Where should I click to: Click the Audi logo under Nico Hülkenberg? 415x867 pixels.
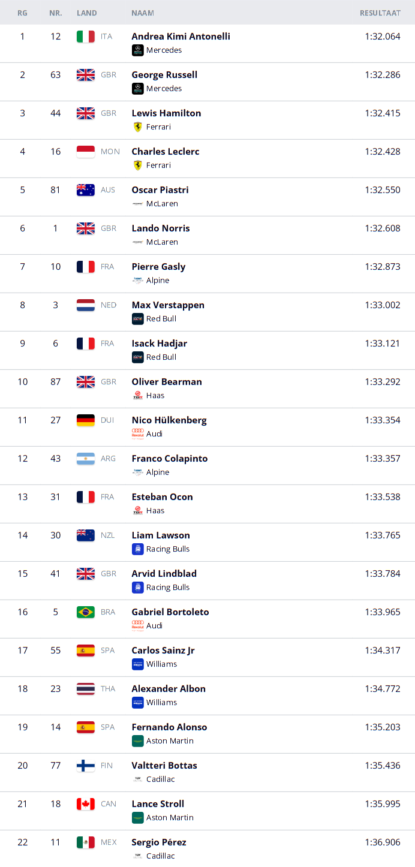tap(137, 434)
